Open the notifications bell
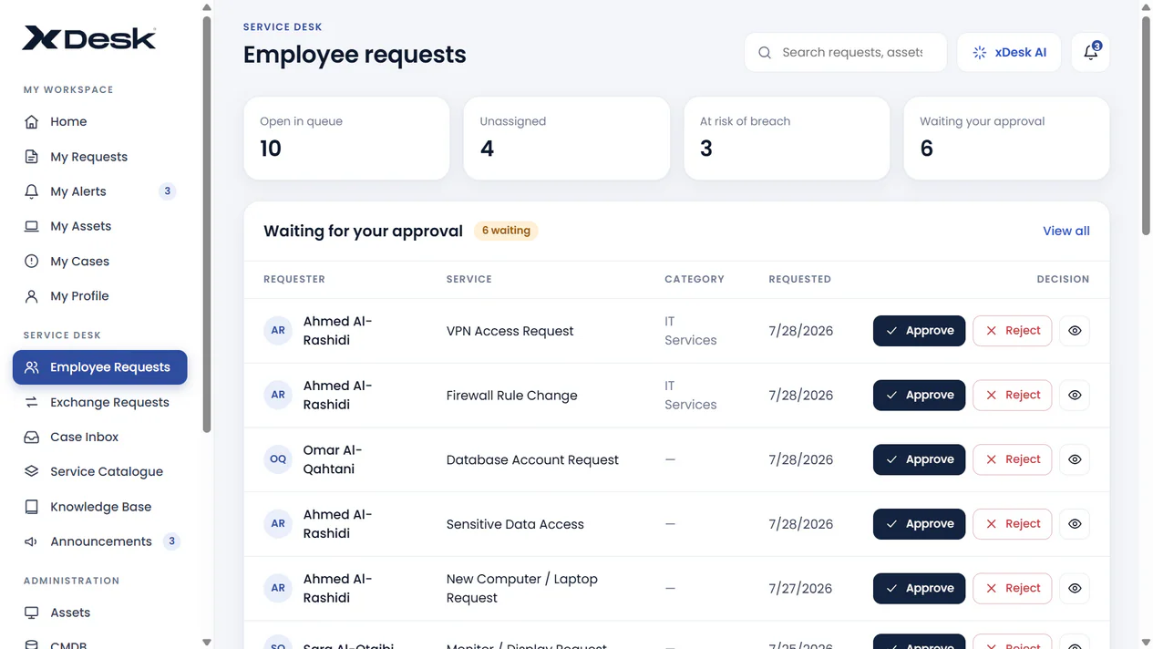The width and height of the screenshot is (1153, 649). click(1090, 53)
